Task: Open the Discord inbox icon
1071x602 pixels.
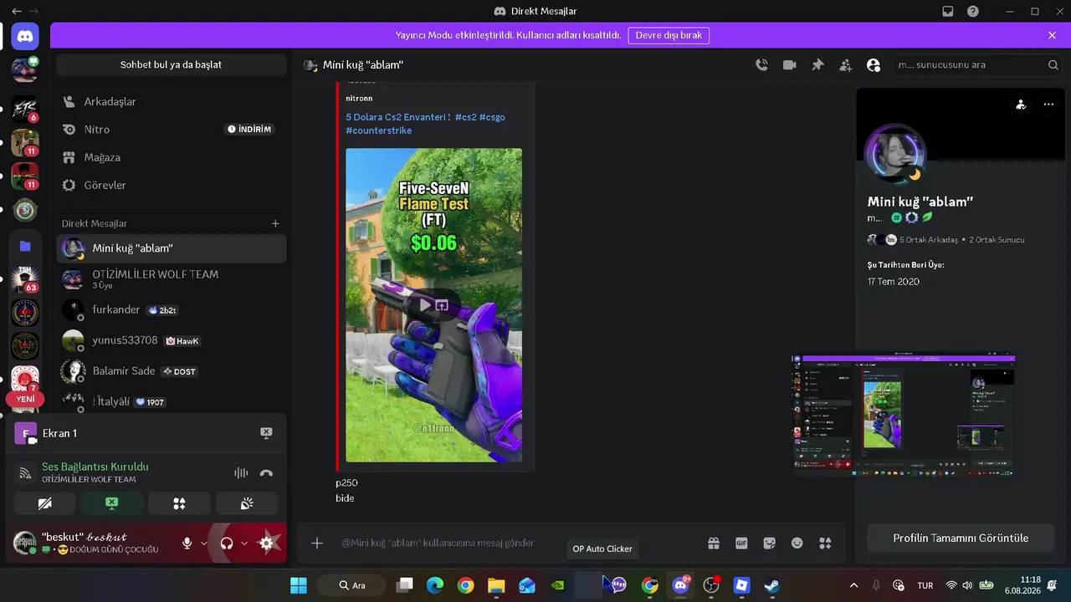Action: (x=947, y=12)
